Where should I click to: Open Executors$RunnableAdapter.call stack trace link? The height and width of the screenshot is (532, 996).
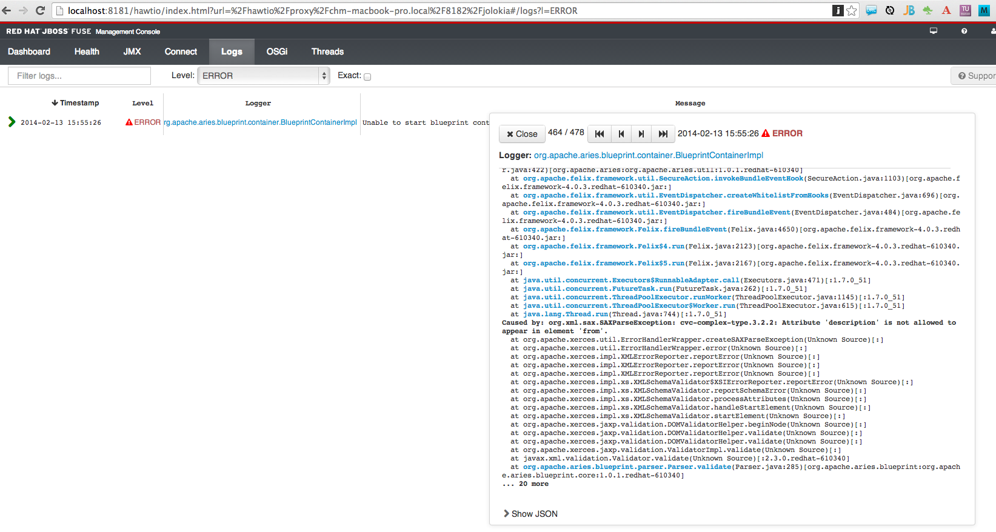tap(631, 281)
